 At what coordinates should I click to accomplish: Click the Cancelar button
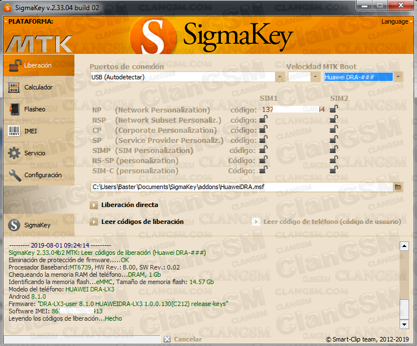183,339
